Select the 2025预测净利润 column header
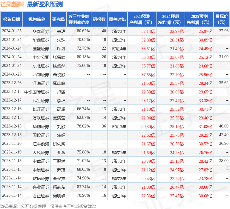 [x=199, y=19]
